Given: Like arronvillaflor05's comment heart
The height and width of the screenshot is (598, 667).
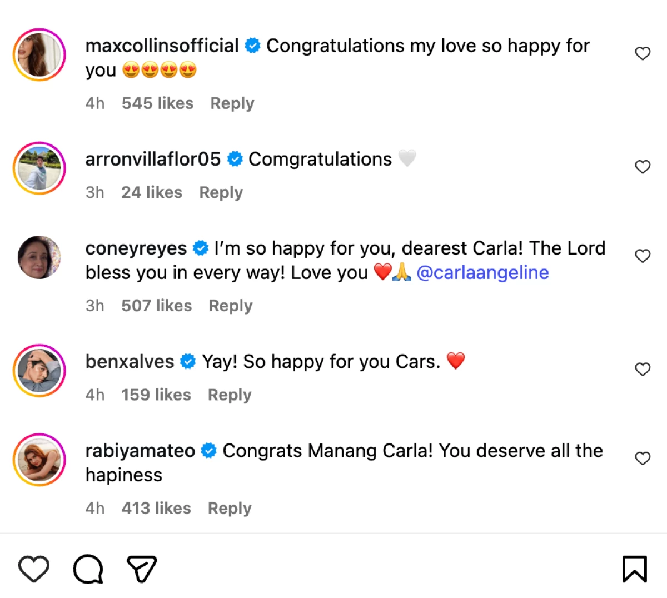Looking at the screenshot, I should coord(643,167).
